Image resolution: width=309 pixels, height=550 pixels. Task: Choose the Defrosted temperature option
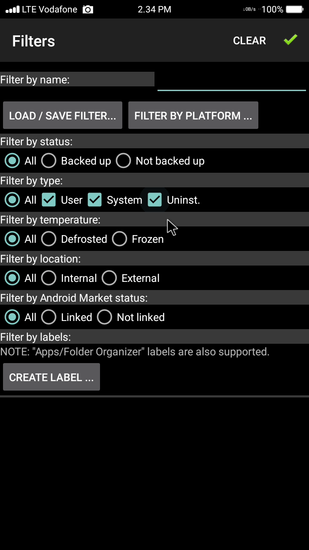click(x=49, y=239)
